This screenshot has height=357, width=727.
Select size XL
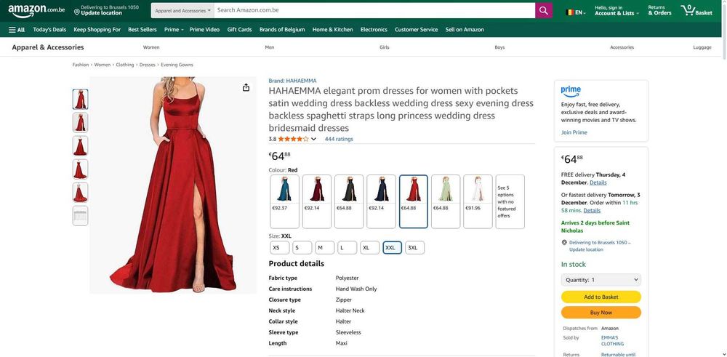point(369,248)
